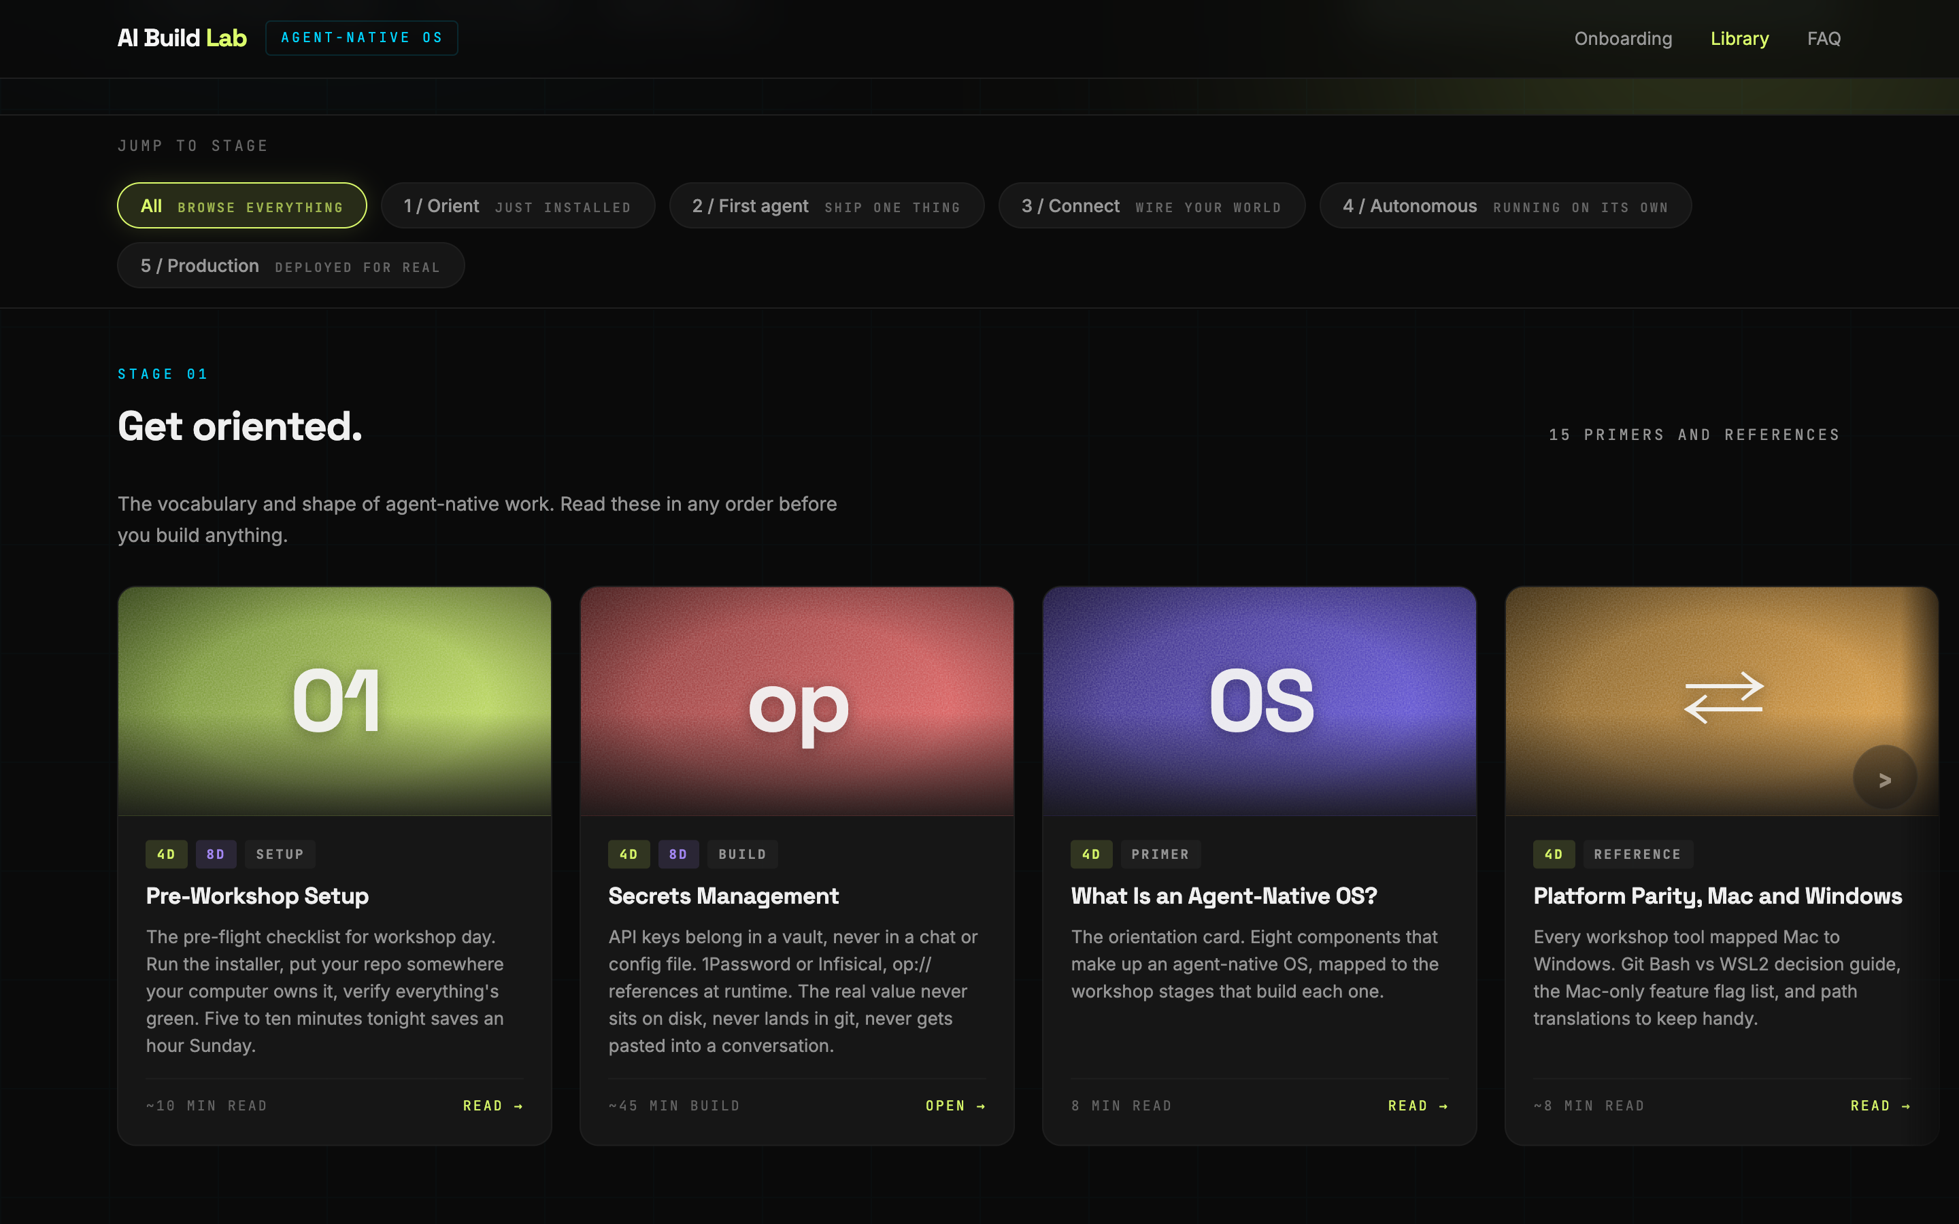The width and height of the screenshot is (1959, 1224).
Task: Click READ arrow on Platform Parity card
Action: [1881, 1106]
